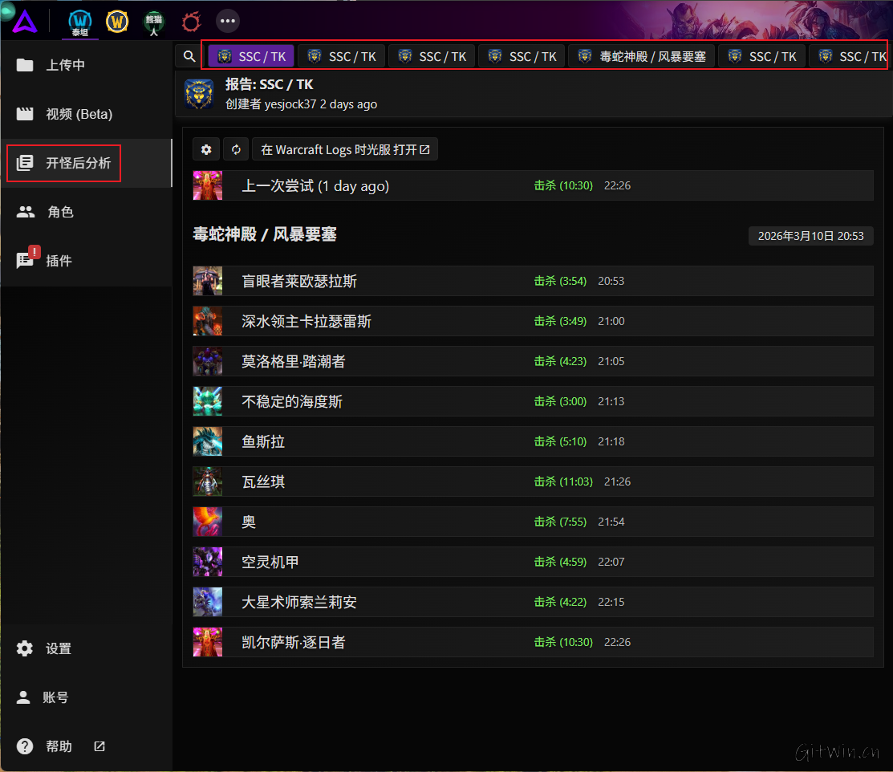Expand the three-dot more games menu
The height and width of the screenshot is (772, 893).
click(x=227, y=21)
